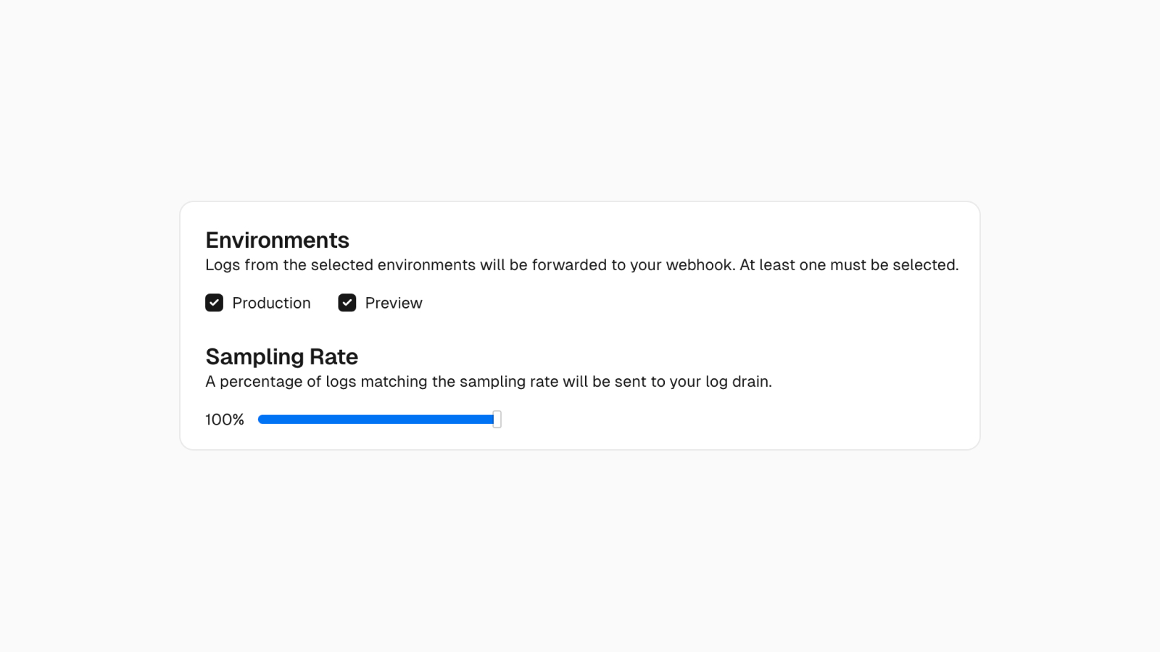Click the environments description sentence

coord(581,265)
